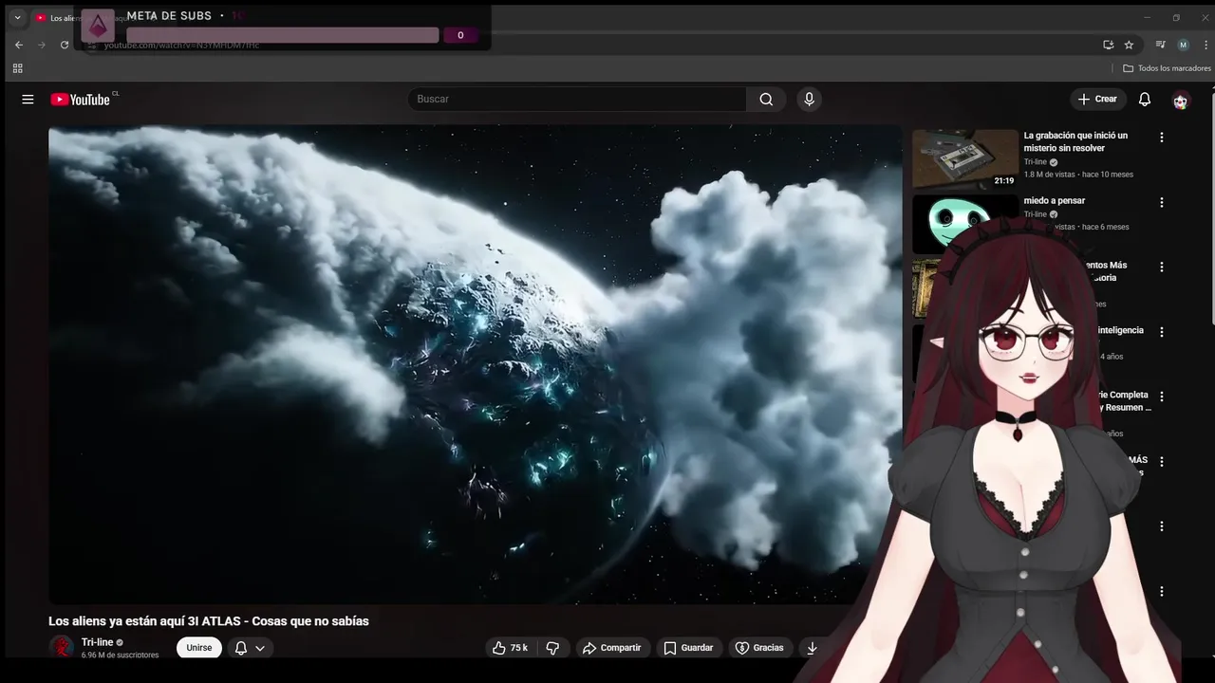Go forward using the browser forward arrow

pos(42,45)
